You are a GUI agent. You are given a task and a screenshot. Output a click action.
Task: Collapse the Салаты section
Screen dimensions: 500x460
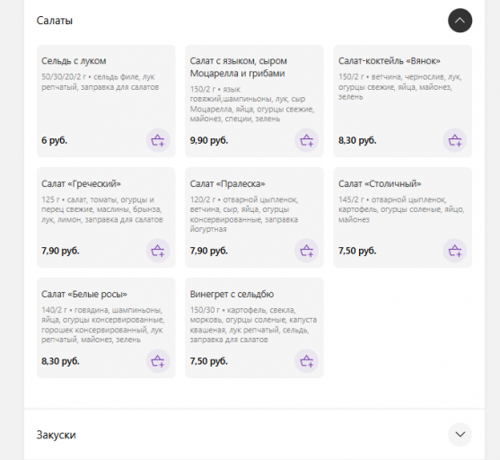coord(460,21)
